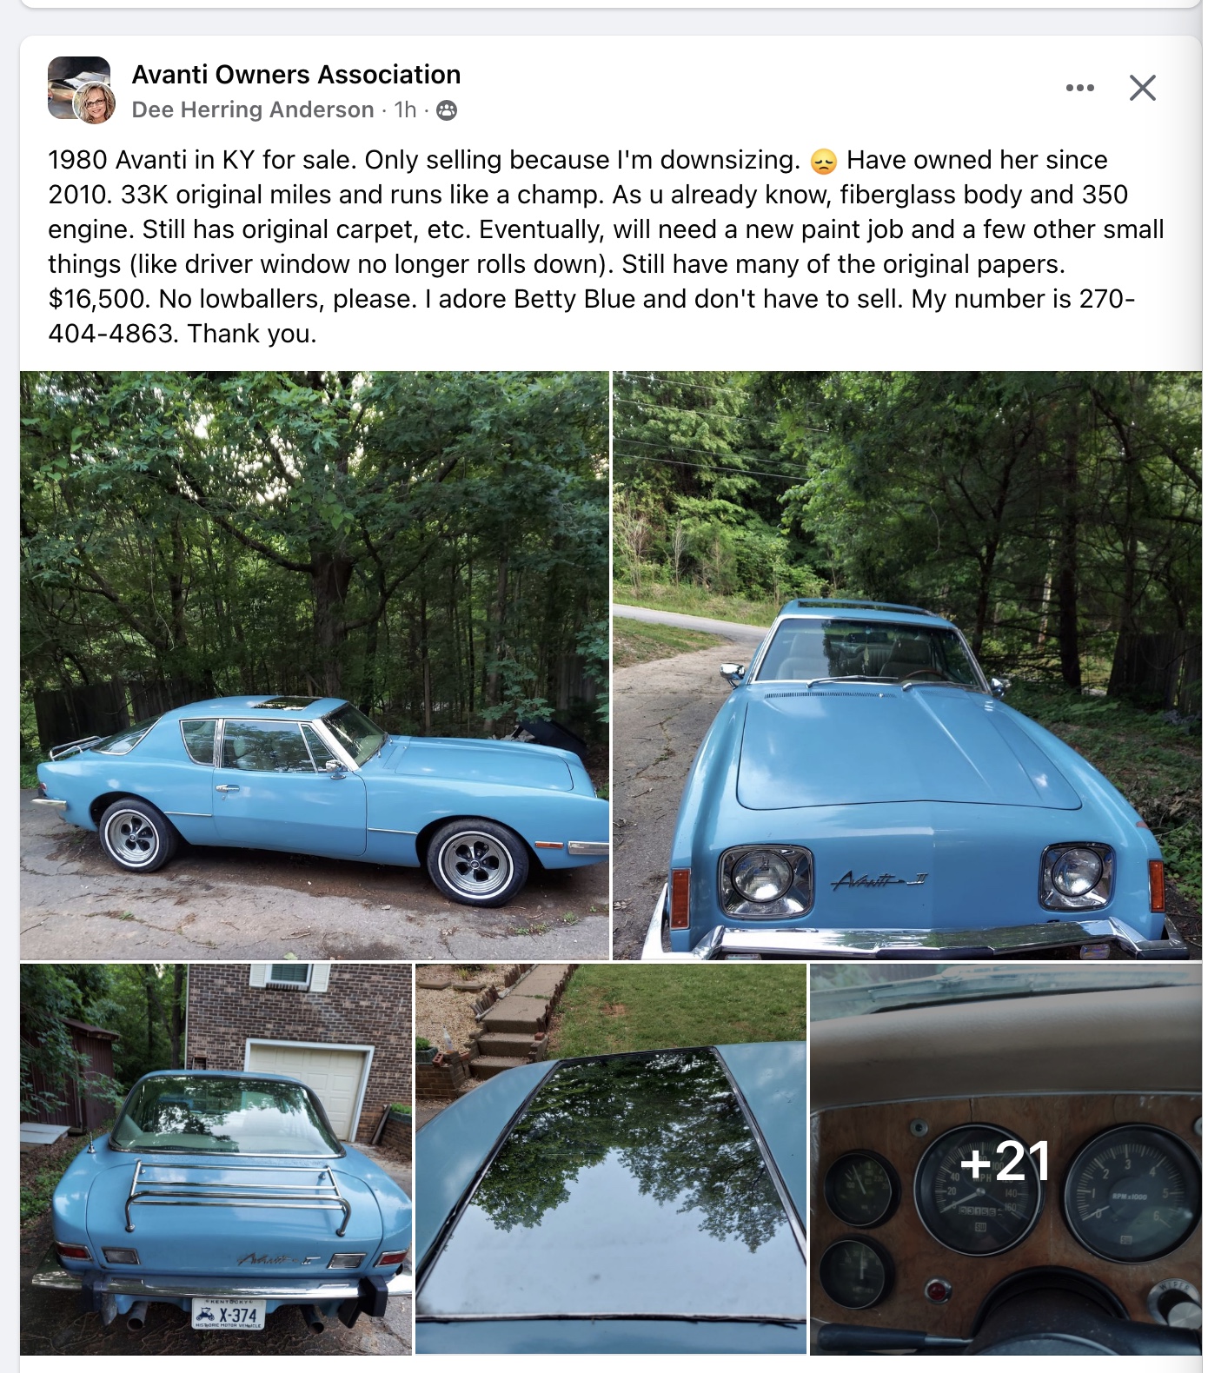Visit Dee Herring Anderson's profile

click(x=253, y=109)
